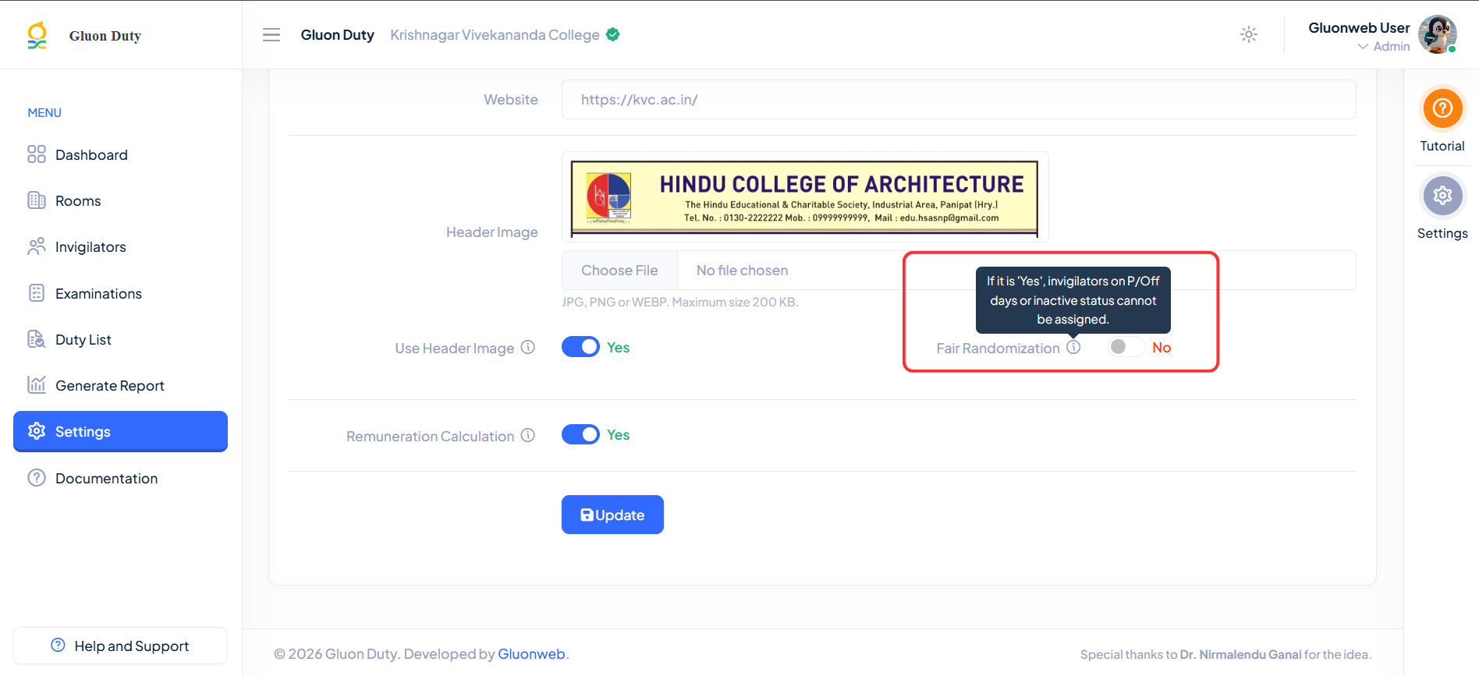Open the orange Tutorial help icon
Screen dimensions: 1479x676
(x=1442, y=108)
